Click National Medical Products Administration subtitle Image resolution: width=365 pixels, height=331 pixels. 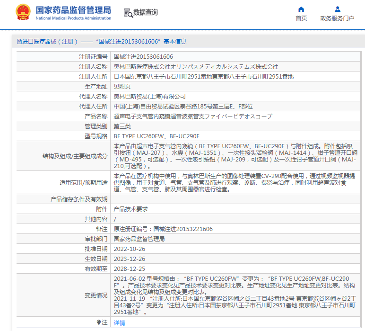pos(73,18)
